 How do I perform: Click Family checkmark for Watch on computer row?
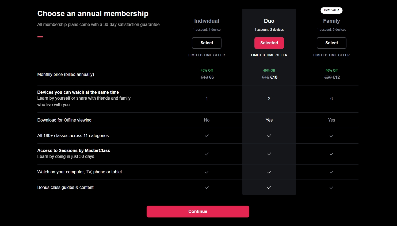click(331, 172)
